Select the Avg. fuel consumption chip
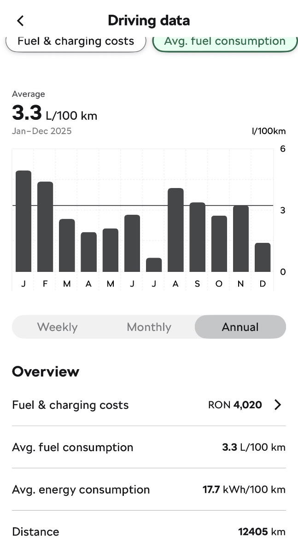Image resolution: width=298 pixels, height=553 pixels. click(x=225, y=41)
